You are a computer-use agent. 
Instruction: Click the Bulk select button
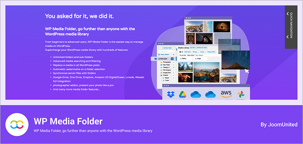(x=187, y=52)
